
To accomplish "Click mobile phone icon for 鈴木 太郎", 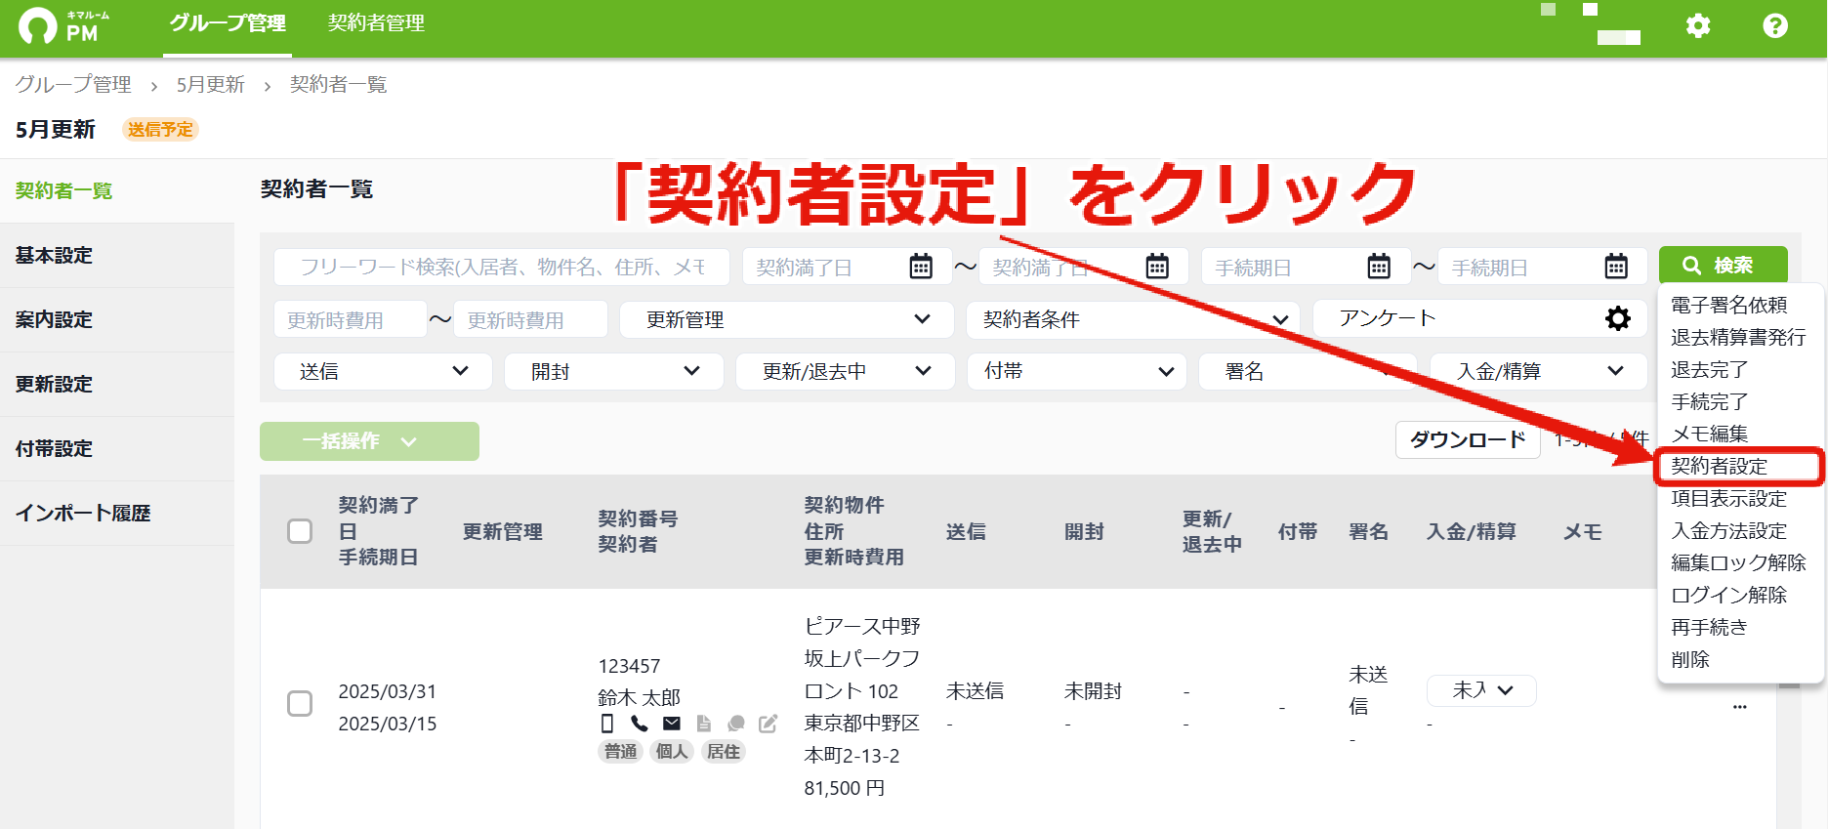I will (607, 724).
